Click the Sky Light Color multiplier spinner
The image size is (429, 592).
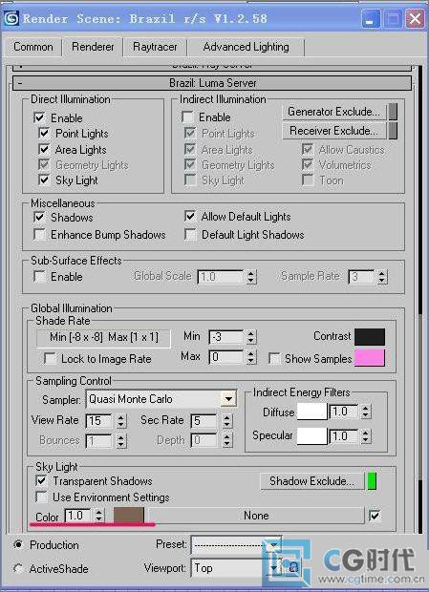tap(99, 516)
